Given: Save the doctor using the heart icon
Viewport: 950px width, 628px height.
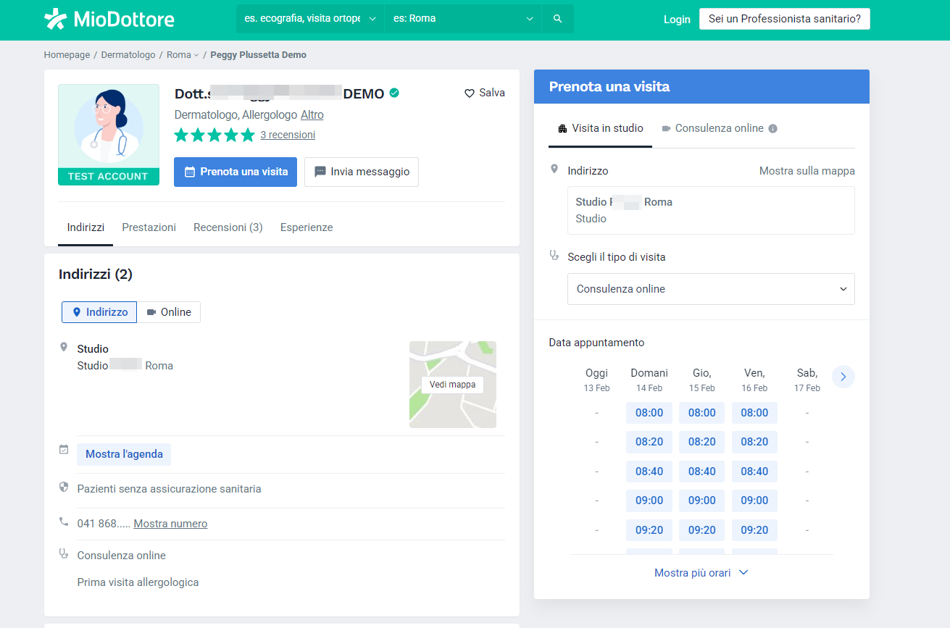Looking at the screenshot, I should (x=468, y=92).
